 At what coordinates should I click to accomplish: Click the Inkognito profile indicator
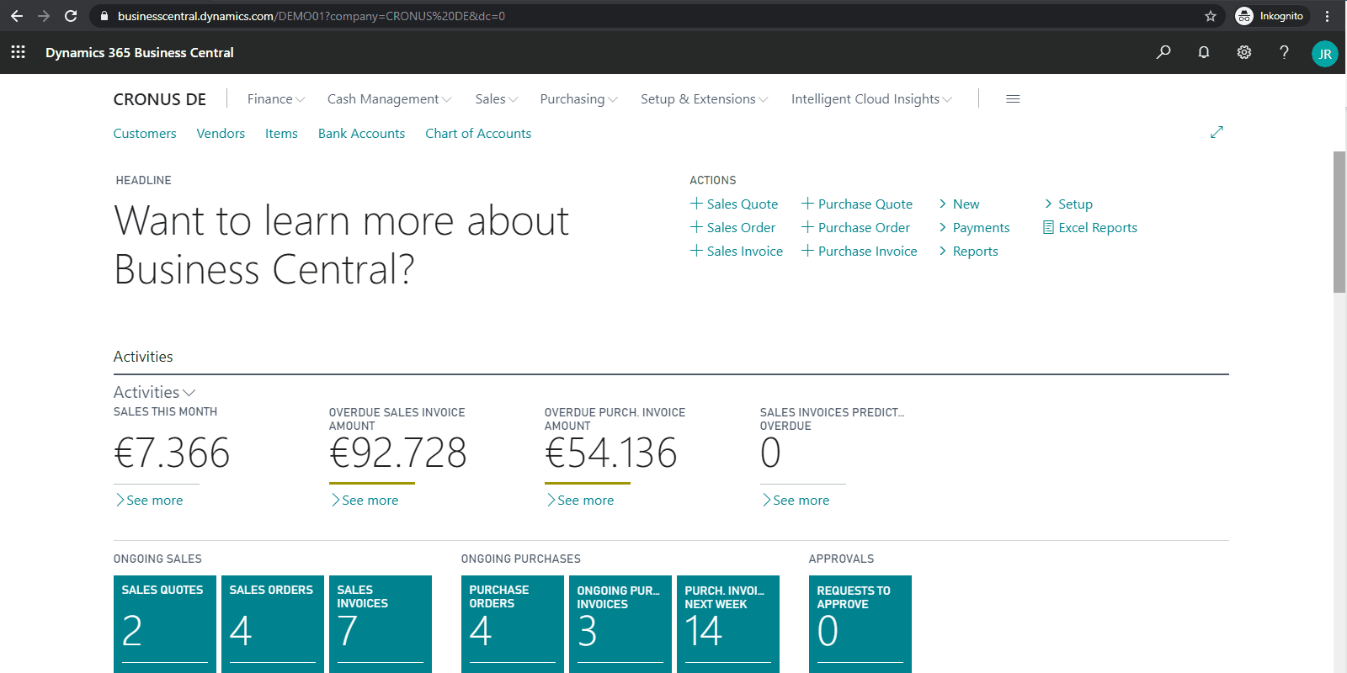(1271, 16)
